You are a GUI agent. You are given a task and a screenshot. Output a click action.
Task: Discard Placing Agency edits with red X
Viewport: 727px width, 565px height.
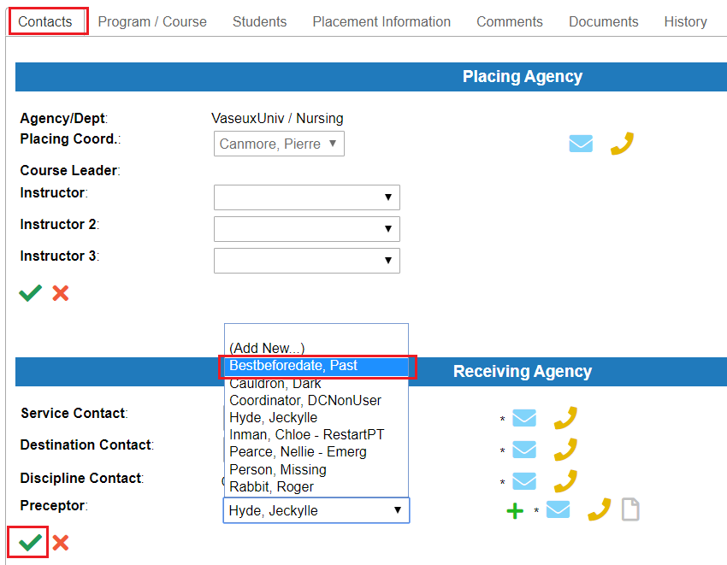click(61, 293)
